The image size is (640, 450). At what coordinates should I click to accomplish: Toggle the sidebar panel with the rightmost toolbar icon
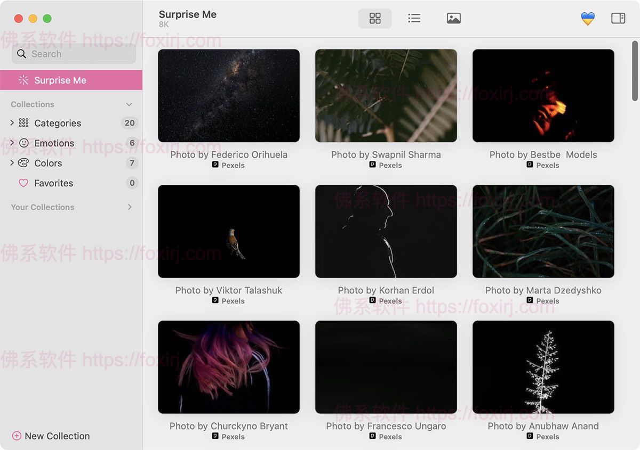click(618, 18)
